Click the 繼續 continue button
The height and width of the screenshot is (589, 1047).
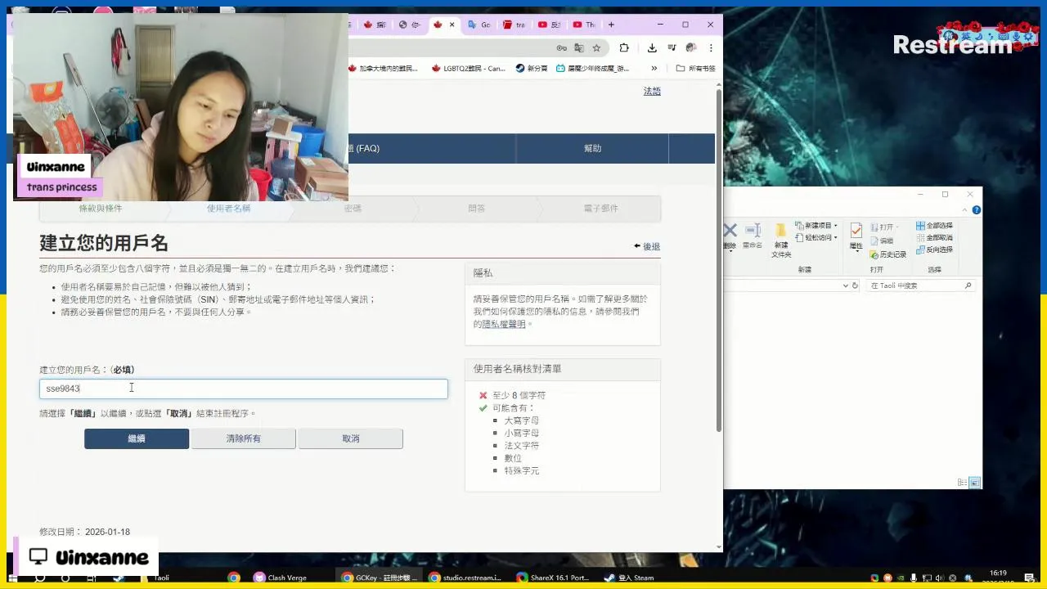coord(137,438)
